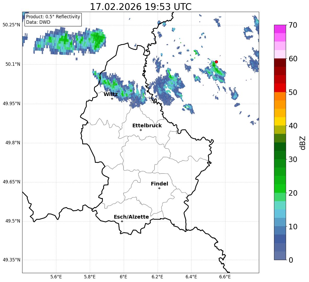Click the 40 value on colorbar

tap(293, 126)
